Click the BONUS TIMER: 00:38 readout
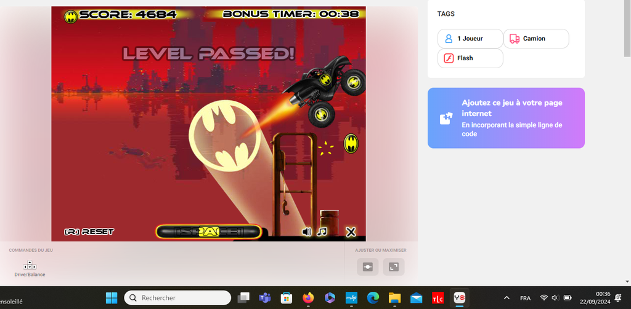Screen dimensions: 631x309 click(291, 14)
